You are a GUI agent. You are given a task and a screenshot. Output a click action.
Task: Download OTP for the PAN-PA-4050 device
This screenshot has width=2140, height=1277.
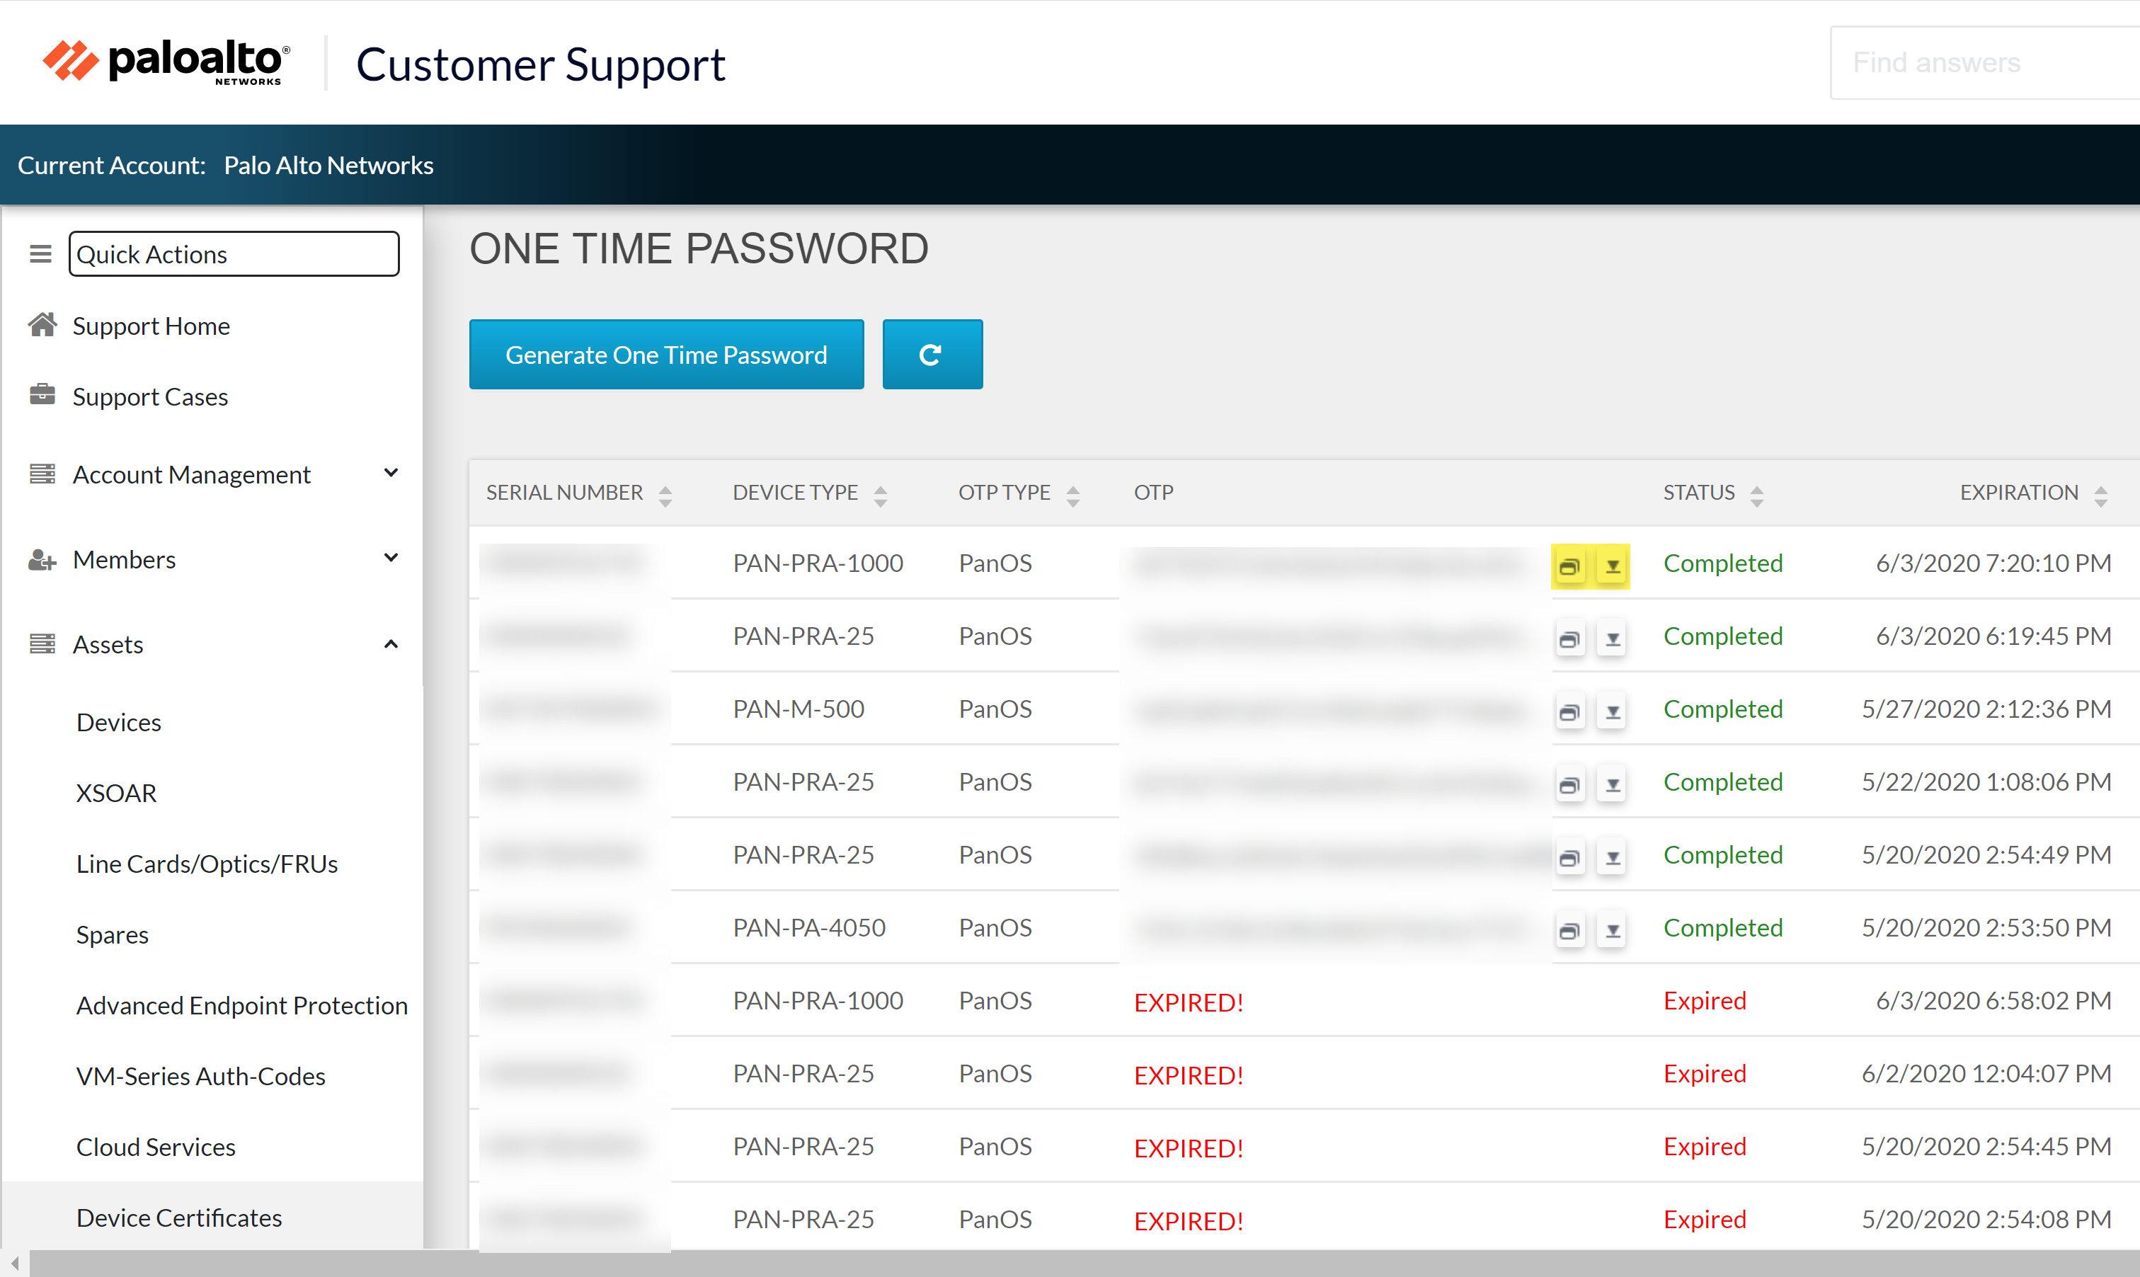click(x=1612, y=930)
